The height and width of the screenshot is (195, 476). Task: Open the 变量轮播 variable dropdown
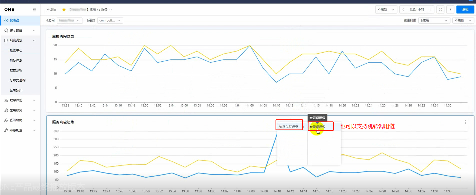434,20
